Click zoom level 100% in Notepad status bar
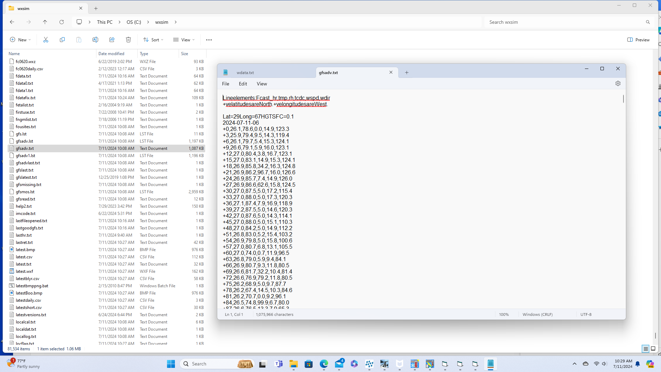 (x=504, y=314)
